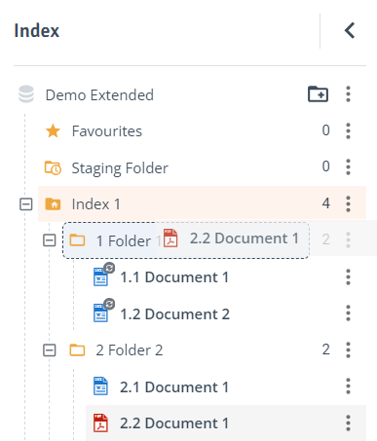Open more options for 1.2 Document 2
Viewport: 377px width, 441px height.
pyautogui.click(x=348, y=312)
